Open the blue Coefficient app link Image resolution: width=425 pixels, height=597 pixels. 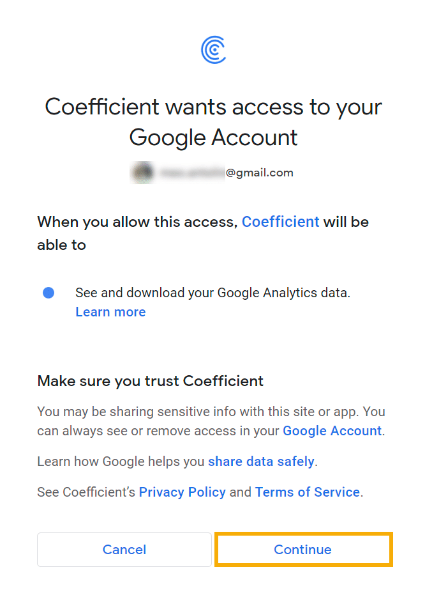pyautogui.click(x=281, y=222)
